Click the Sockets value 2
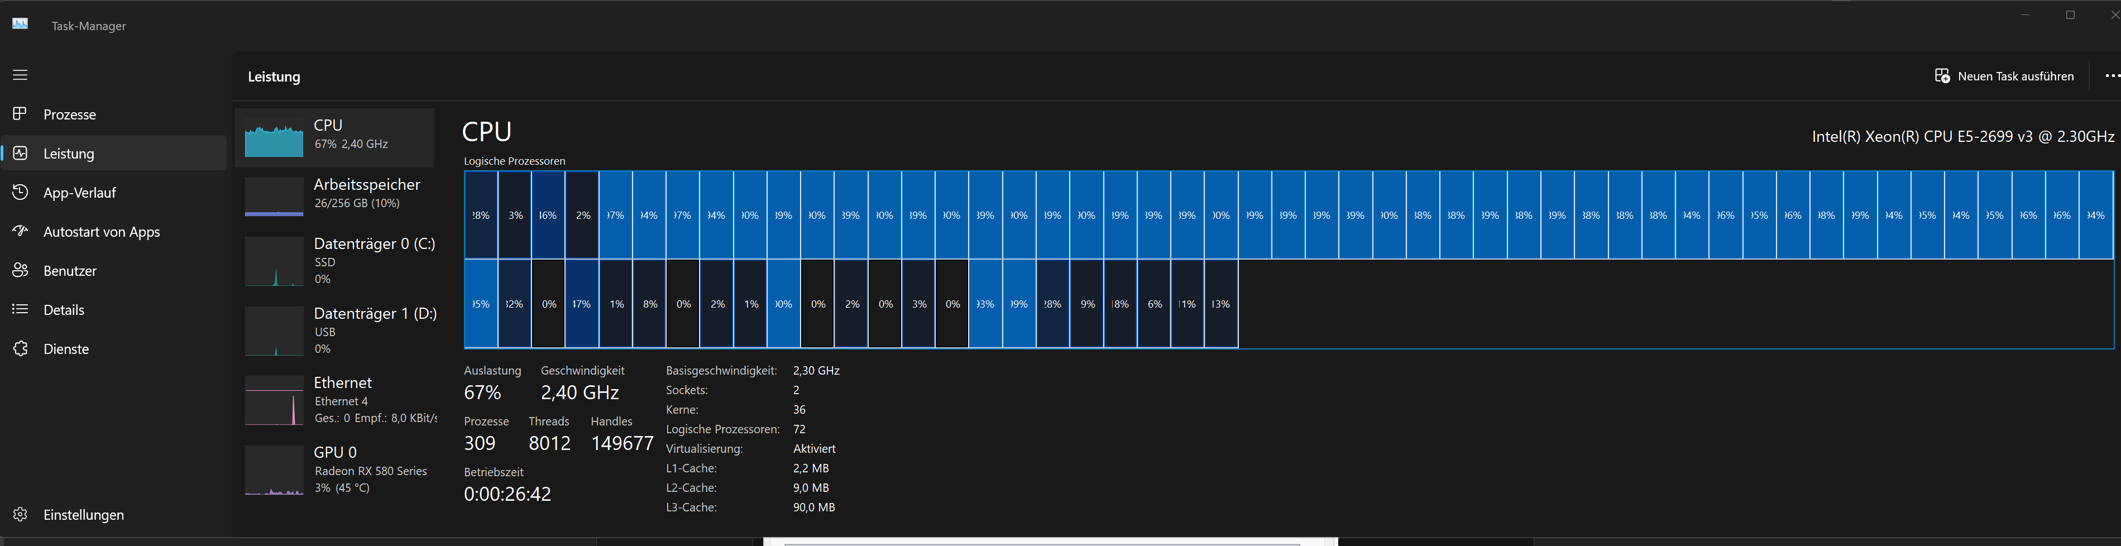This screenshot has width=2121, height=546. (x=796, y=390)
